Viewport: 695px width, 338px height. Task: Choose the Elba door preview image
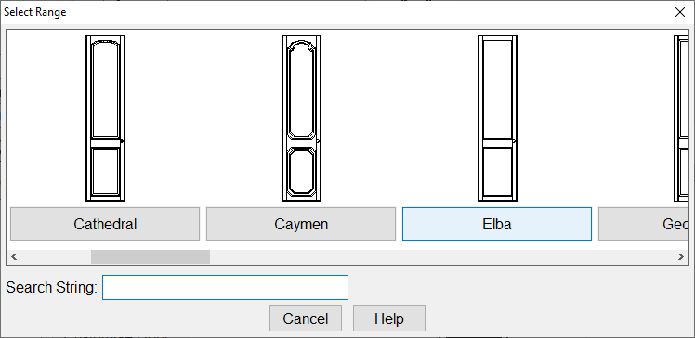pos(497,118)
